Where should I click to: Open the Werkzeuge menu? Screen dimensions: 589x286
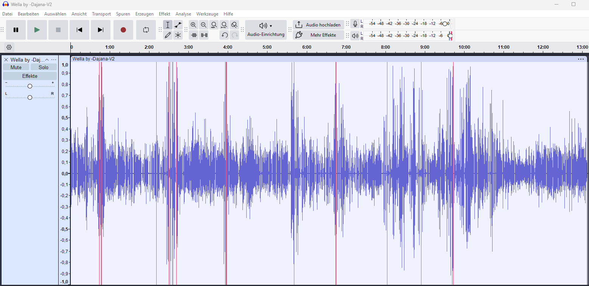coord(207,14)
